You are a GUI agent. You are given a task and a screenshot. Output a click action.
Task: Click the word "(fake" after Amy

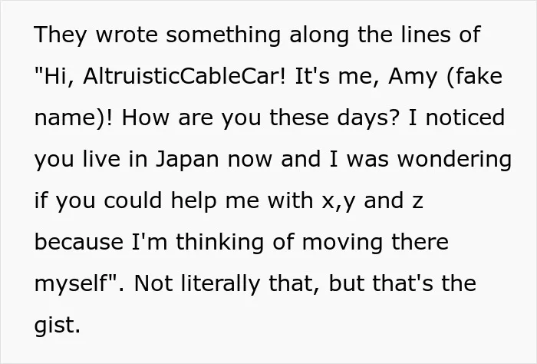pos(475,77)
